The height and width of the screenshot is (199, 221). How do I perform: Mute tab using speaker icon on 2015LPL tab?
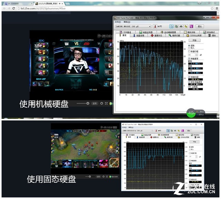60,3
